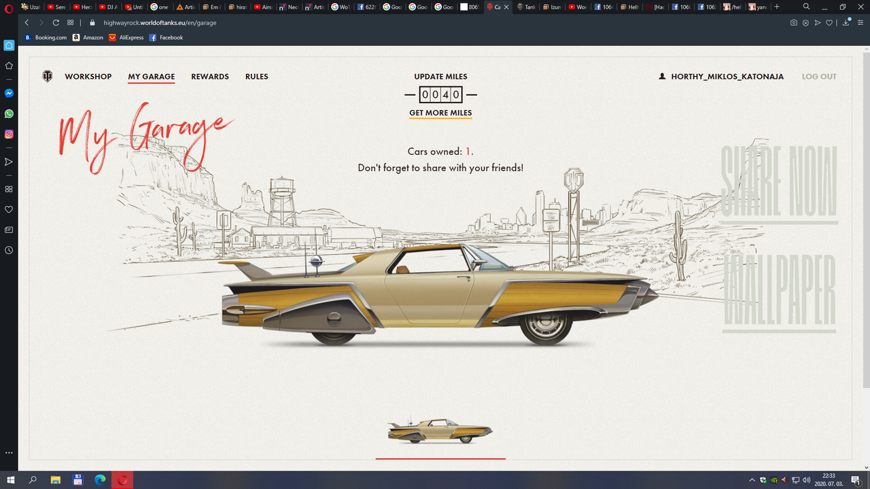
Task: Open My Flow send icon in sidebar
Action: point(9,162)
